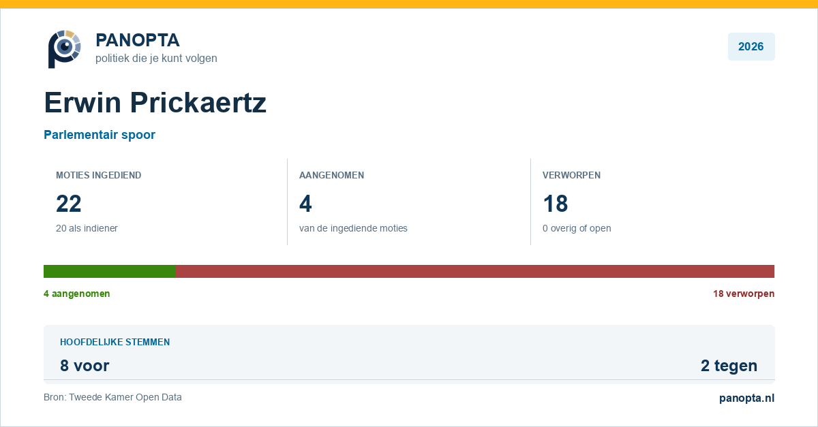Click the 'Parlementair spoor' subtitle

(x=100, y=135)
